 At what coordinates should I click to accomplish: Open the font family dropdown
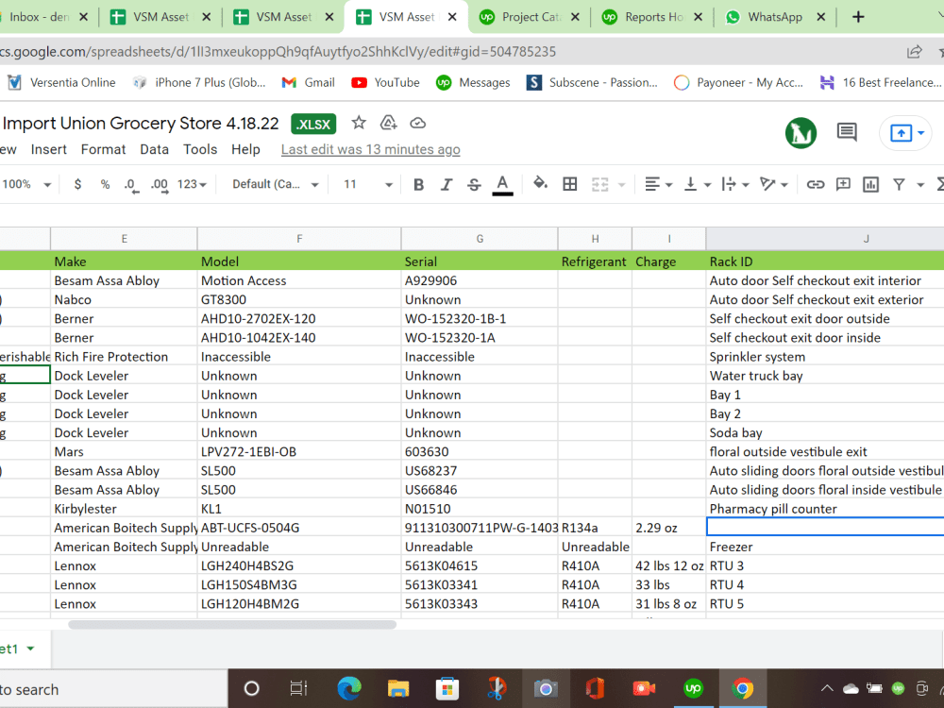[275, 184]
